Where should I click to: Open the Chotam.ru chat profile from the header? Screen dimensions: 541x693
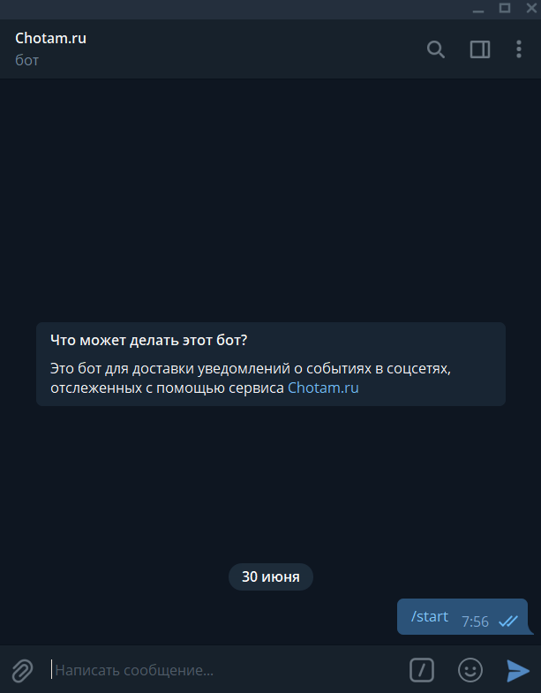pos(51,38)
